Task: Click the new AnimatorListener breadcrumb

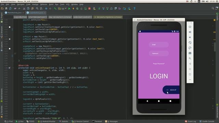Action: click(x=60, y=17)
